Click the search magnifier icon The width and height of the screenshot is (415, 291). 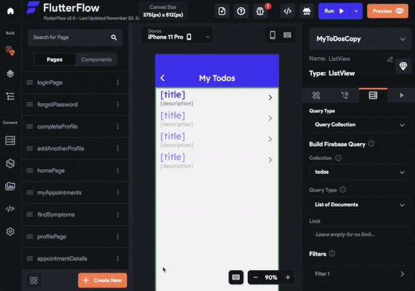114,37
